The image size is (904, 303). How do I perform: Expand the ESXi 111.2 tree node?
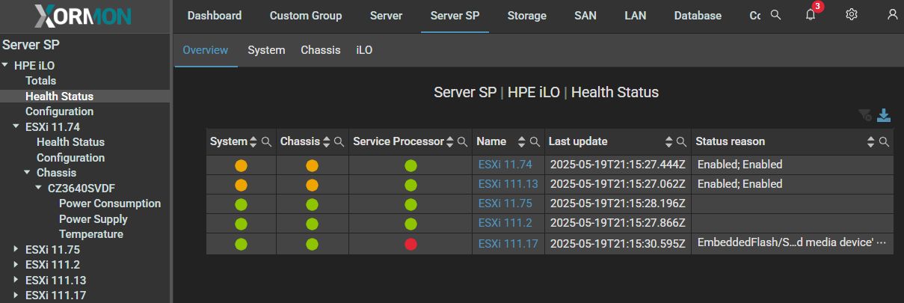pyautogui.click(x=16, y=265)
